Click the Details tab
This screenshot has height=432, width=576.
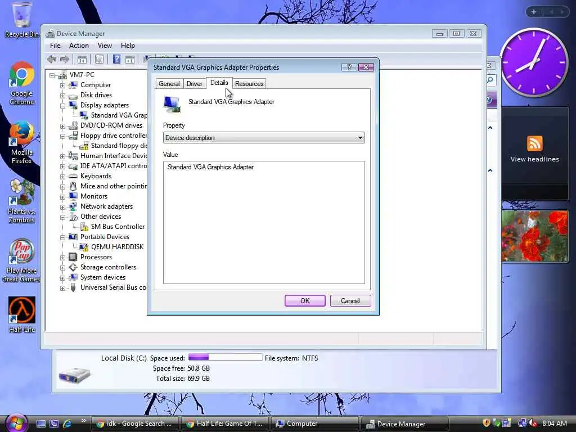(x=219, y=83)
